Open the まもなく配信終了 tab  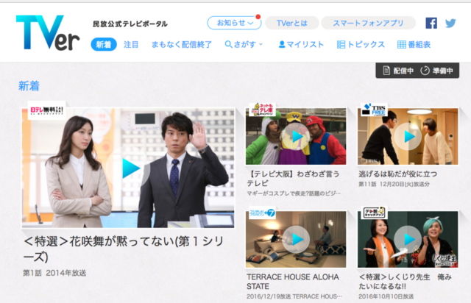click(x=182, y=44)
